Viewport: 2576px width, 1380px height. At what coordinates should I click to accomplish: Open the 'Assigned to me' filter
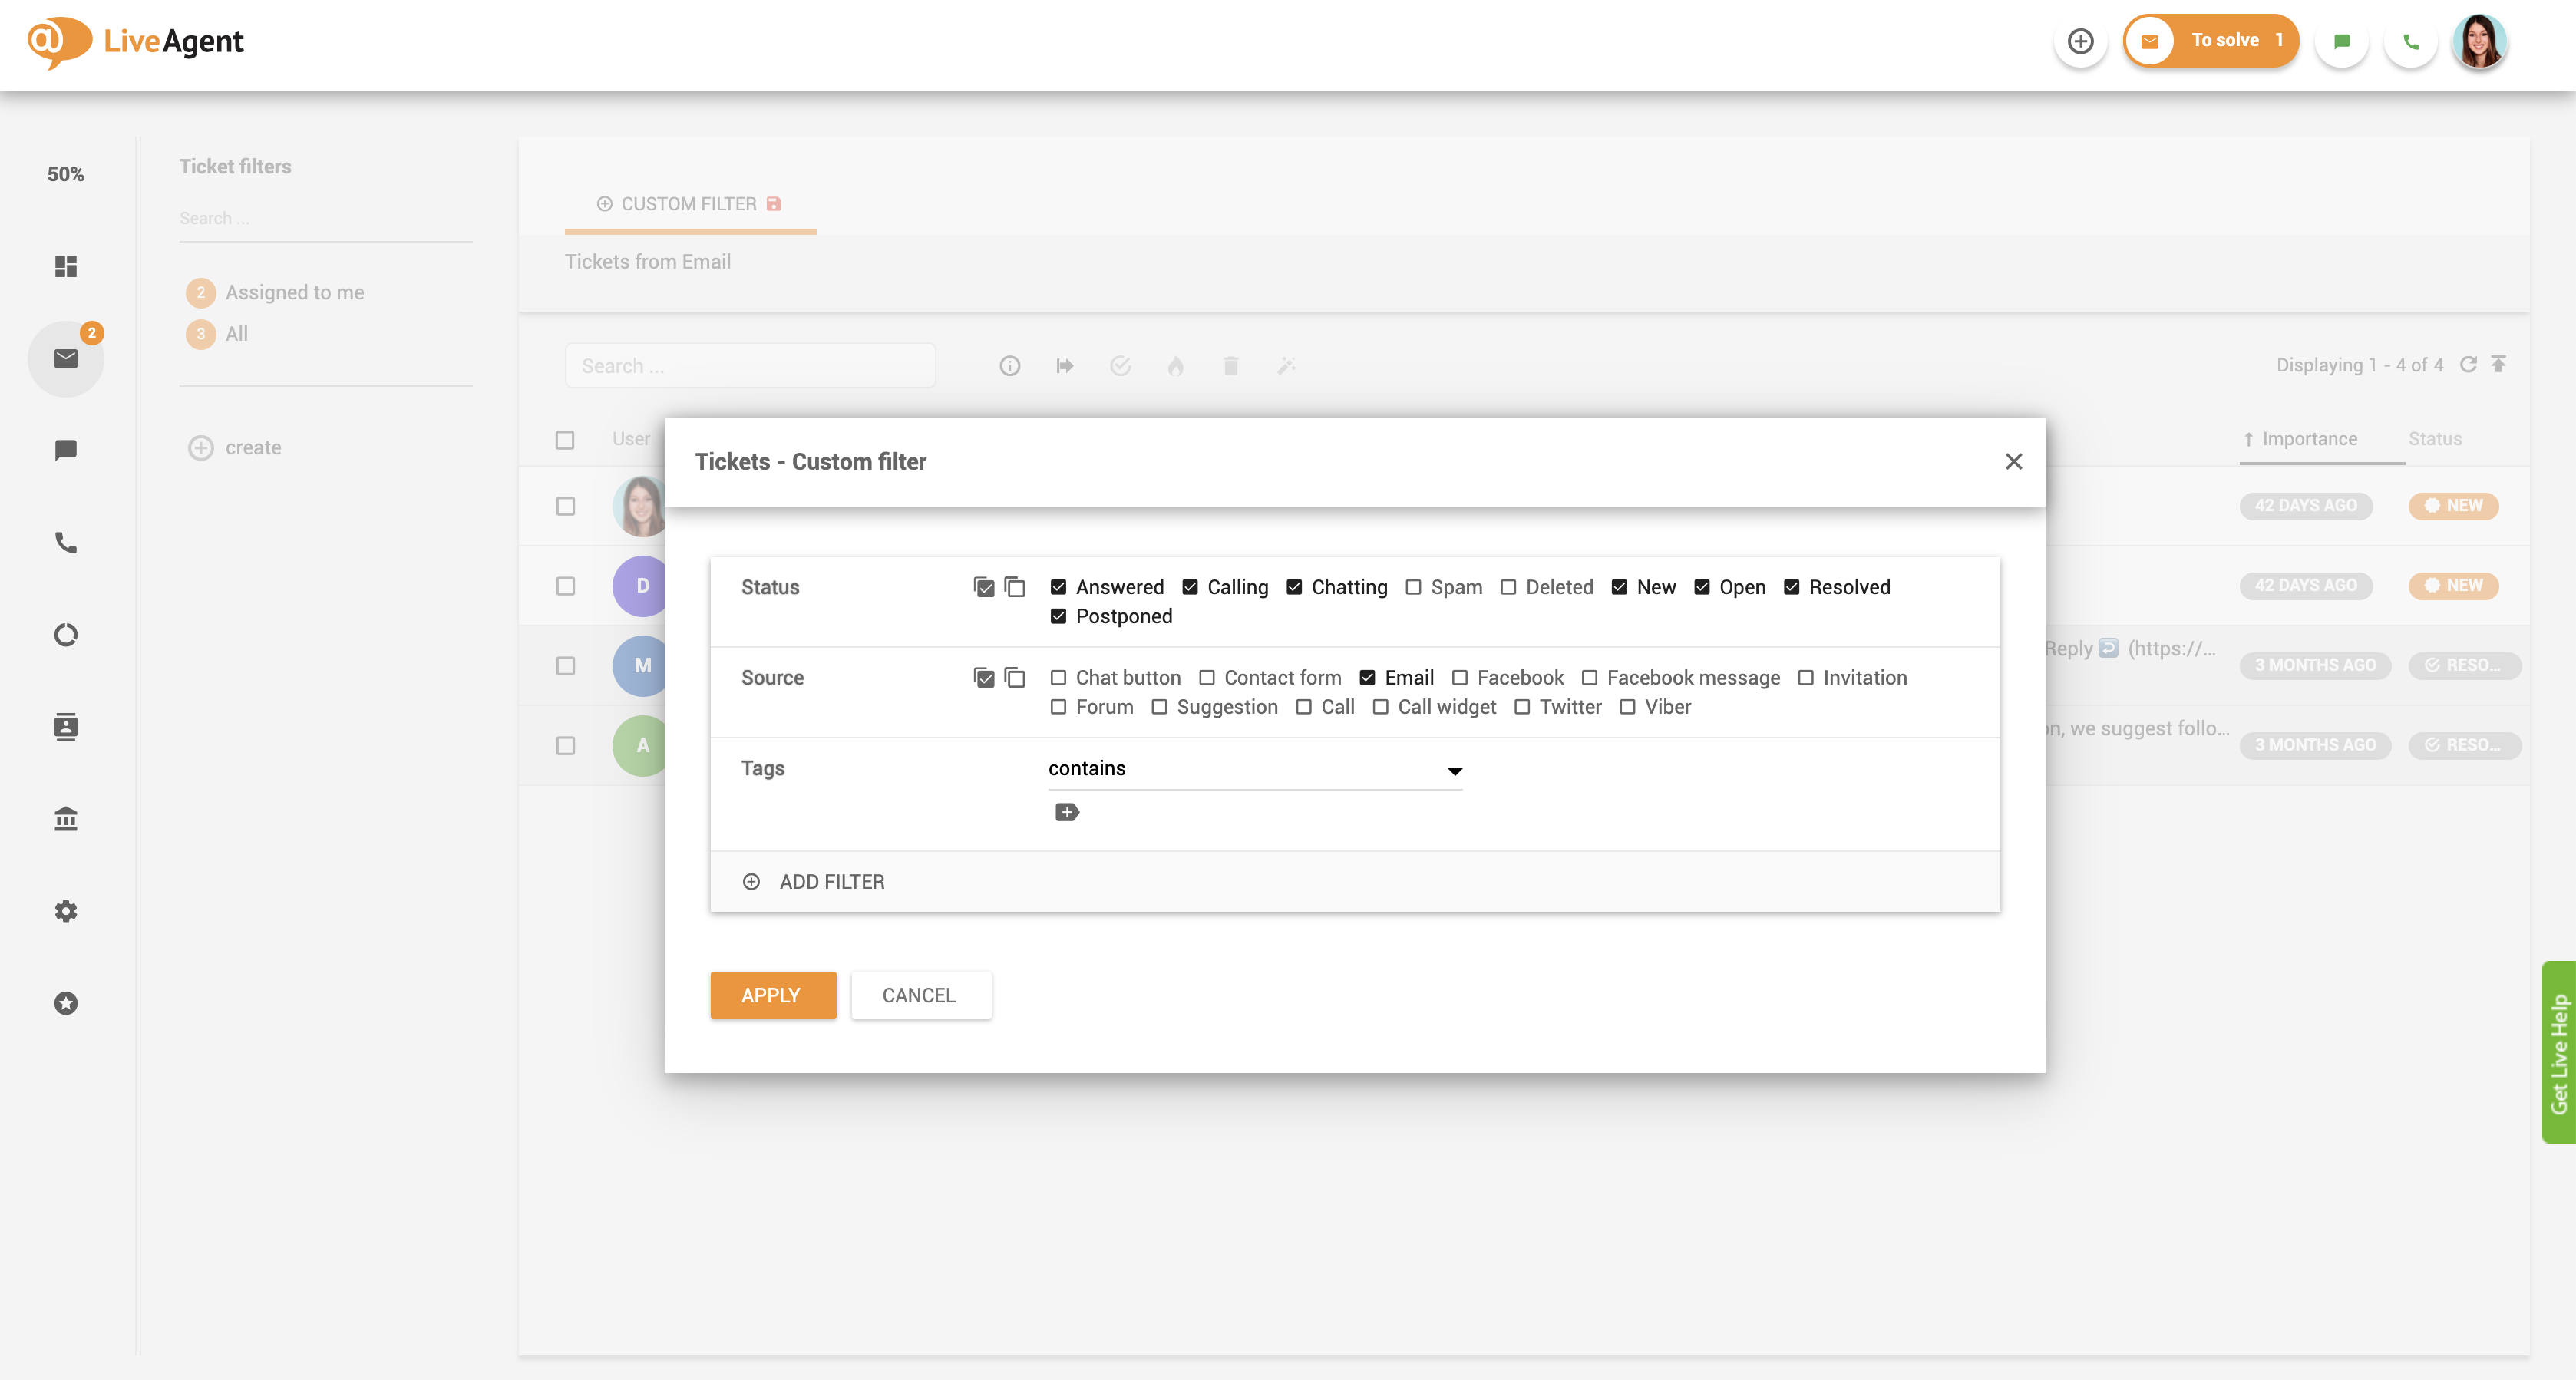click(294, 293)
